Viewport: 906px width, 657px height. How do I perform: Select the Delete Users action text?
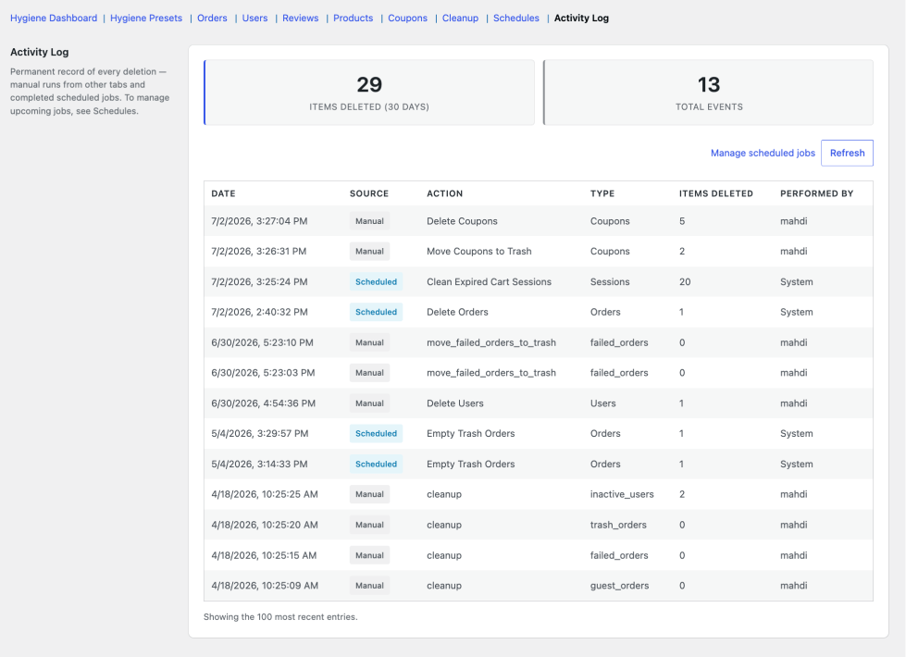pyautogui.click(x=454, y=403)
